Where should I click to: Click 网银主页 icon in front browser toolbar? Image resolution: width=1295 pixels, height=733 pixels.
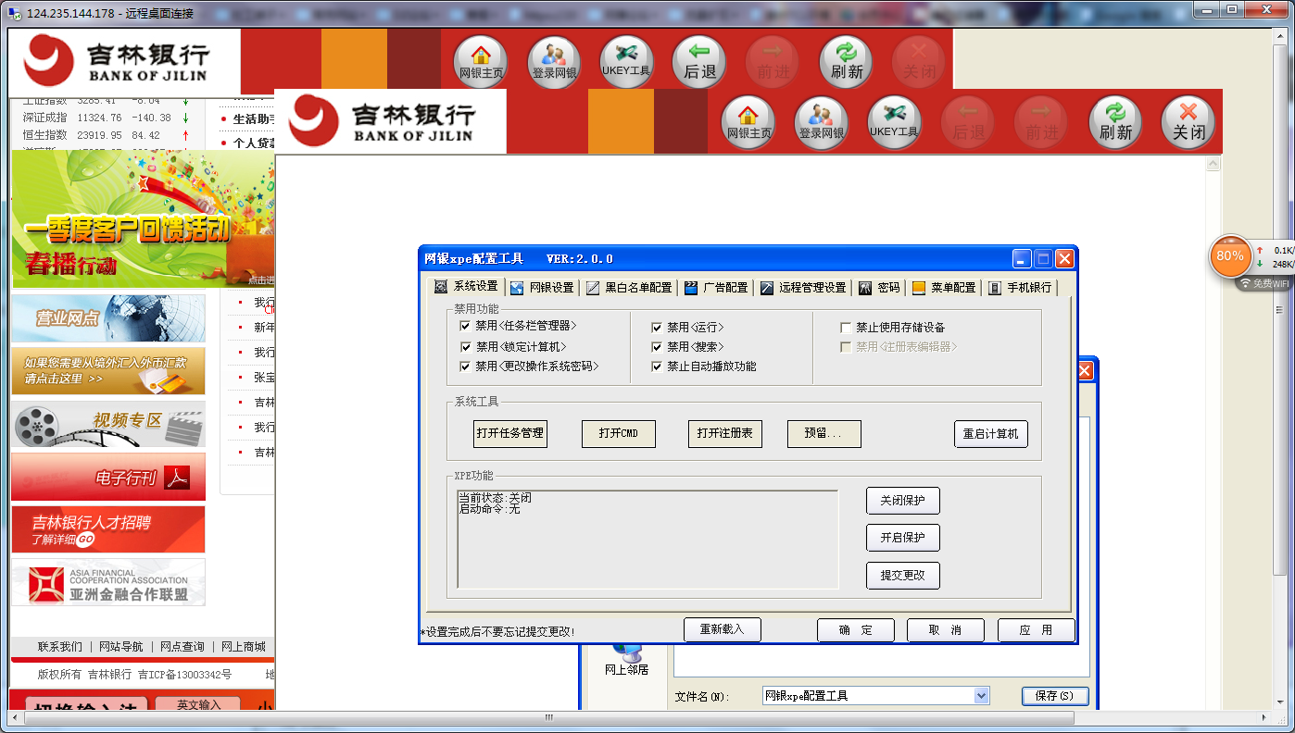(x=748, y=122)
